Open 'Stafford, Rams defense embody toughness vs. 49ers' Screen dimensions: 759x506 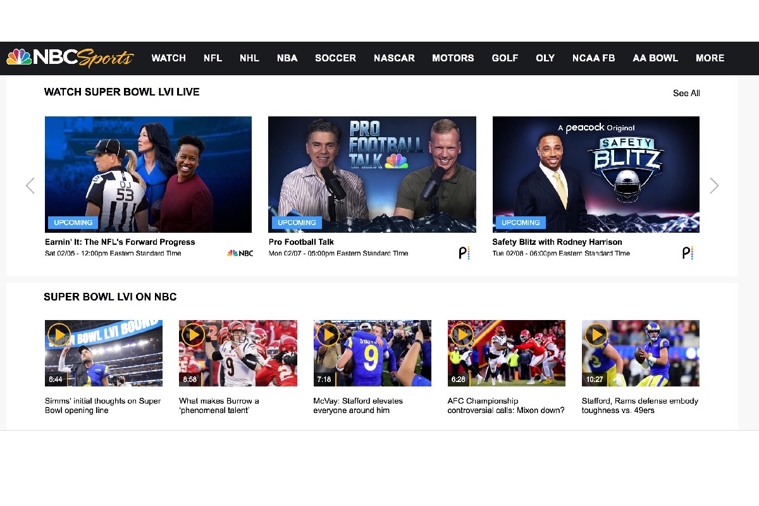point(640,405)
